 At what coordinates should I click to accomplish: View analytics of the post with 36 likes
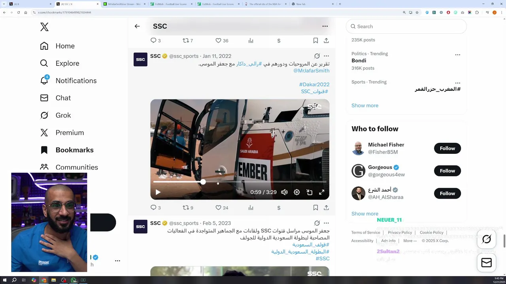point(251,41)
